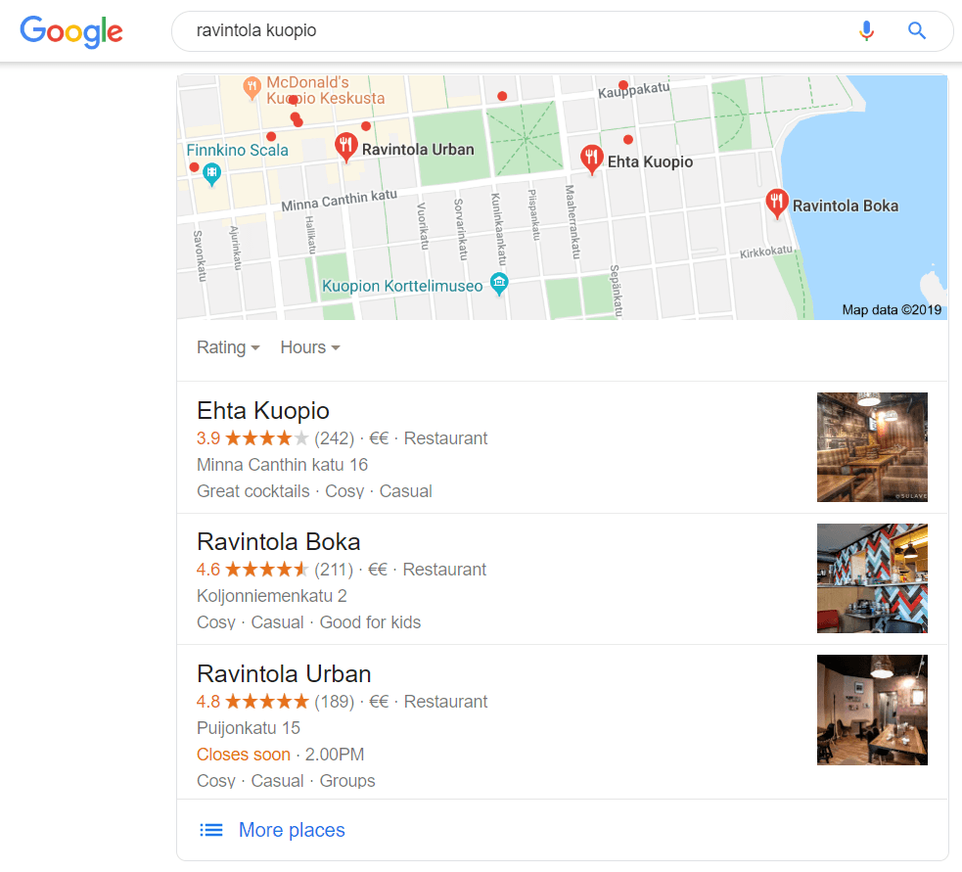
Task: Click Ravintola Boka 4.6 star rating
Action: point(252,570)
